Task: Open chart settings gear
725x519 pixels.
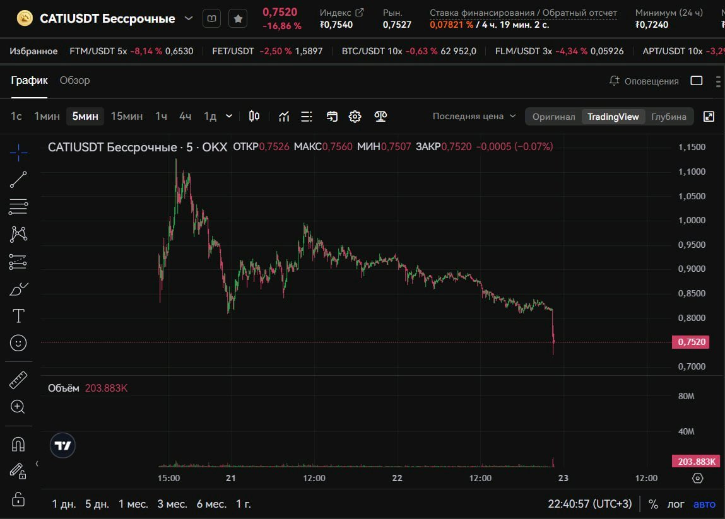Action: point(355,117)
